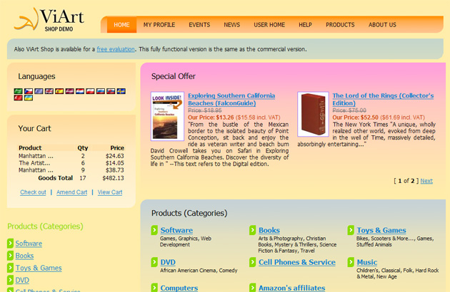Image resolution: width=450 pixels, height=292 pixels.
Task: Open the Amazon's affiliates category link
Action: pos(292,288)
